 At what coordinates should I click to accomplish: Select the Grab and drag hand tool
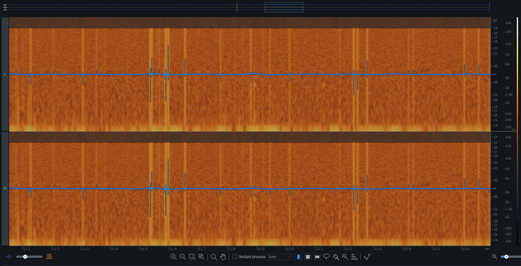[x=223, y=257]
